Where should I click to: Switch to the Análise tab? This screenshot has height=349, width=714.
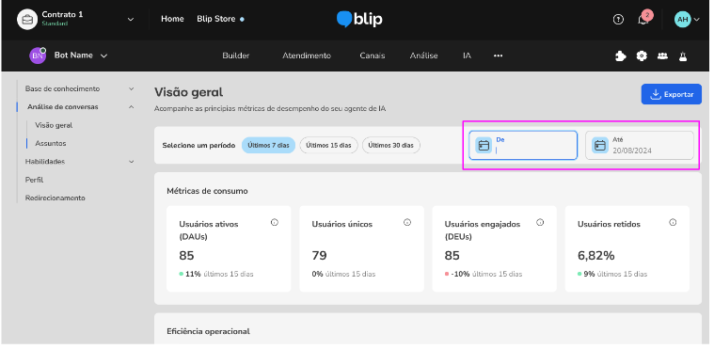pyautogui.click(x=423, y=56)
